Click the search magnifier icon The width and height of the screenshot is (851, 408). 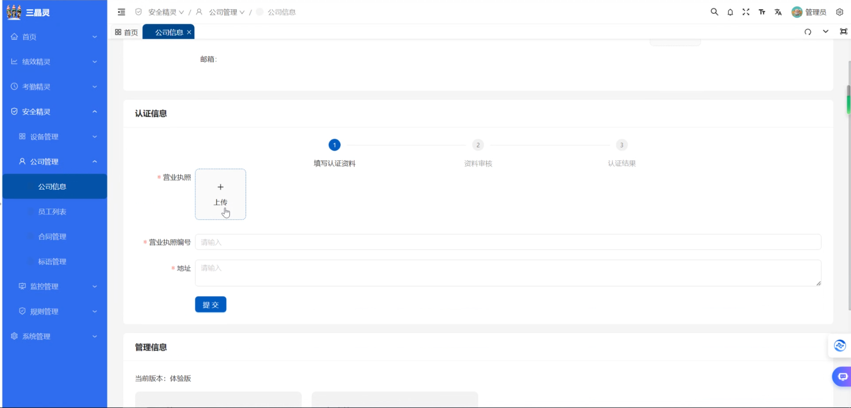[x=714, y=12]
